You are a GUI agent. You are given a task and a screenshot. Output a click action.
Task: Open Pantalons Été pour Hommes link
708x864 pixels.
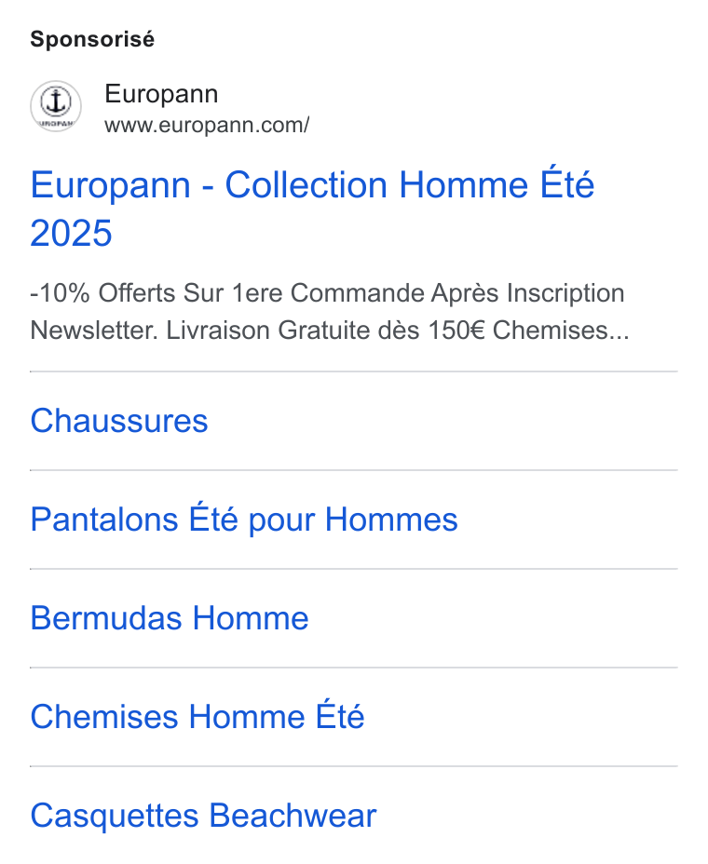point(244,520)
